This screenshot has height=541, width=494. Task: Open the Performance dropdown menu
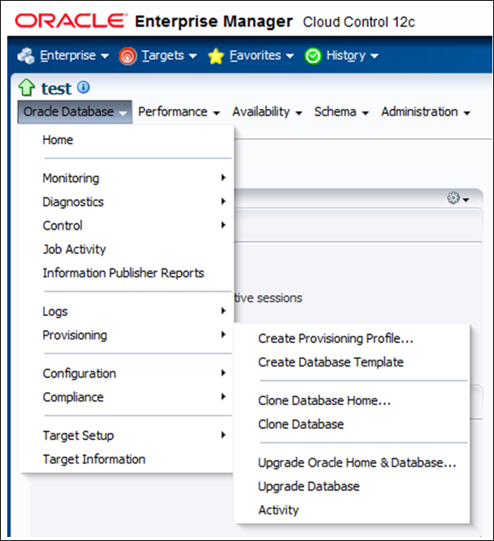[179, 112]
